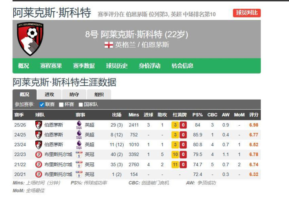The width and height of the screenshot is (289, 200).
Task: Click Championship logo in 21/22 row
Action: (79, 164)
